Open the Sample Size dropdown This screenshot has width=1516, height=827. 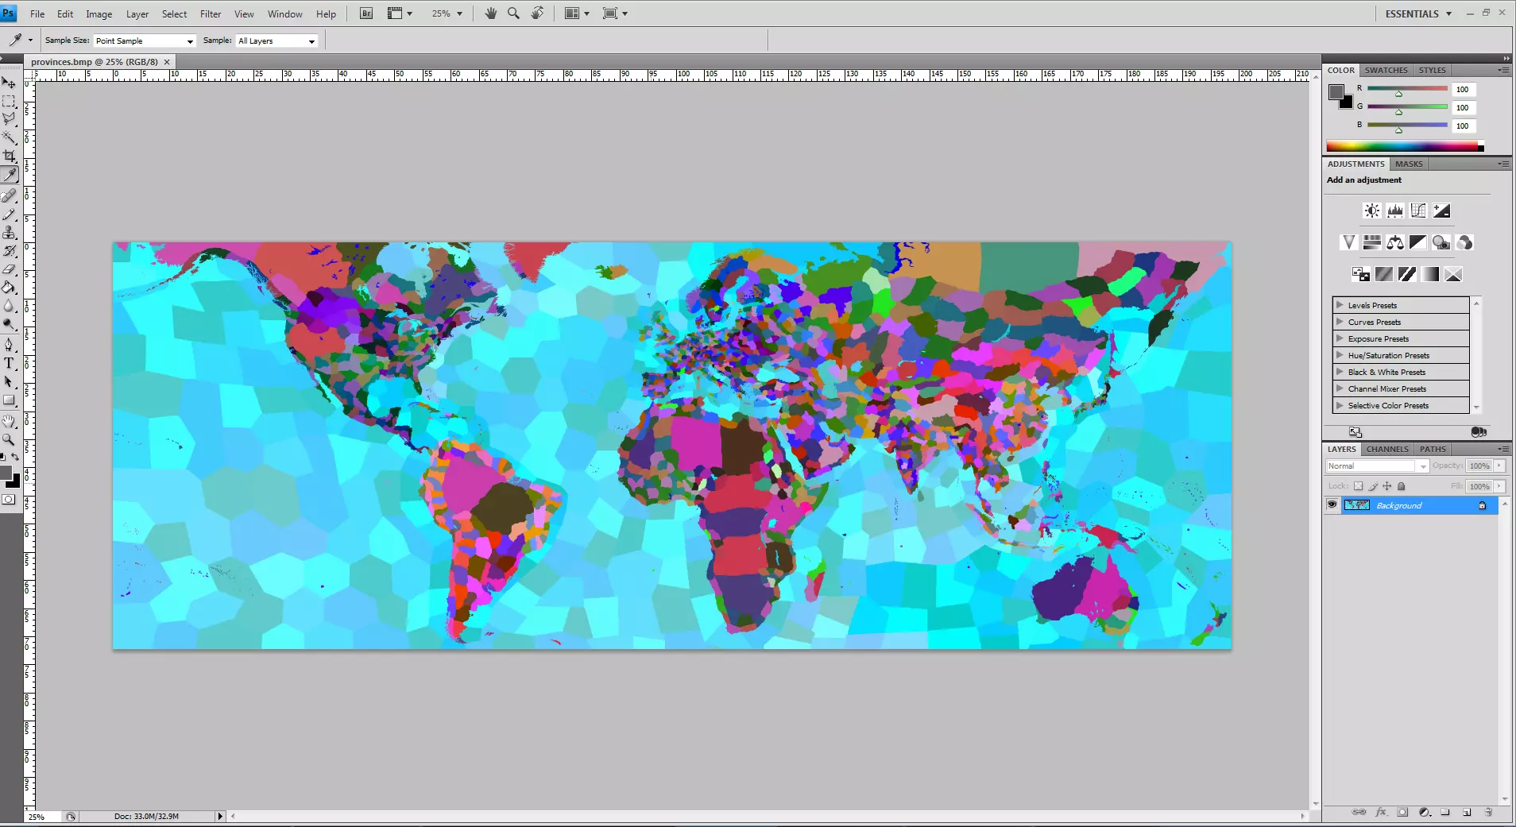(145, 41)
